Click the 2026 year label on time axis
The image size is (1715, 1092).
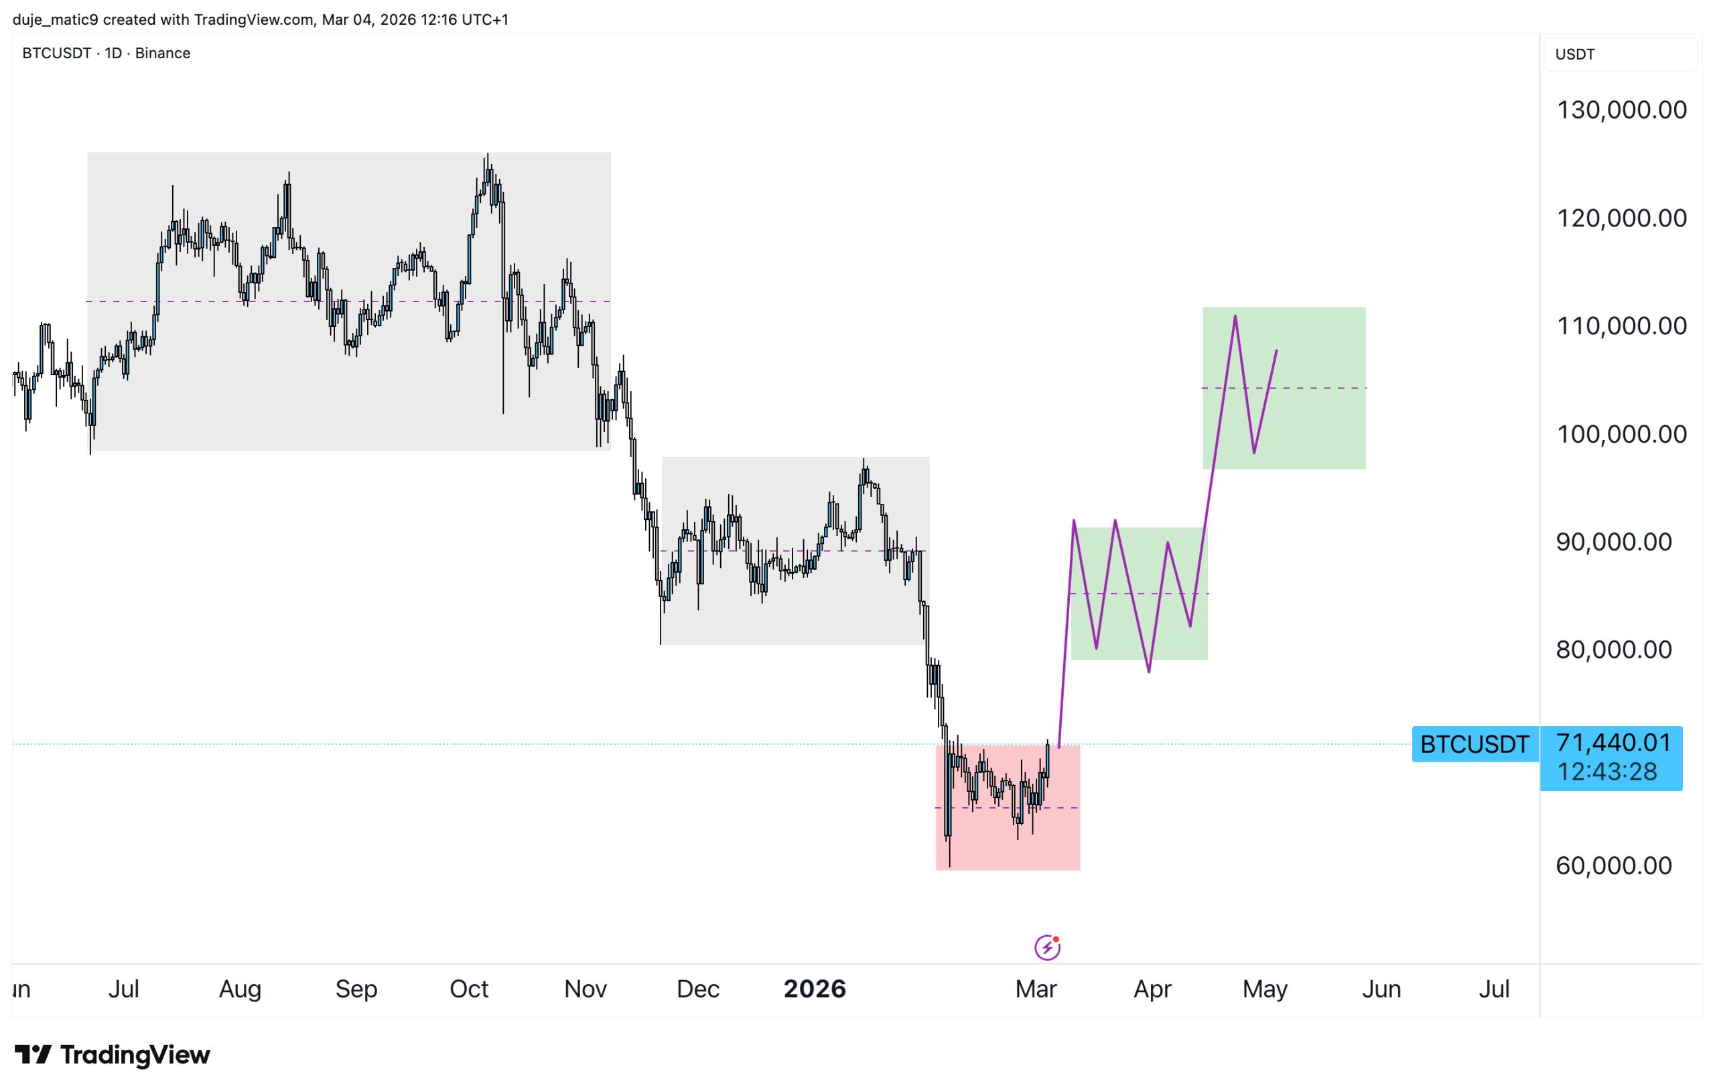click(815, 989)
